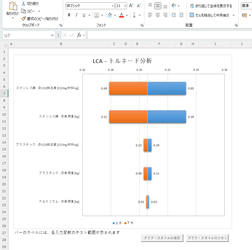Expand the Name Box dropdown for U7
Screen dimensions: 252x250
pyautogui.click(x=52, y=35)
